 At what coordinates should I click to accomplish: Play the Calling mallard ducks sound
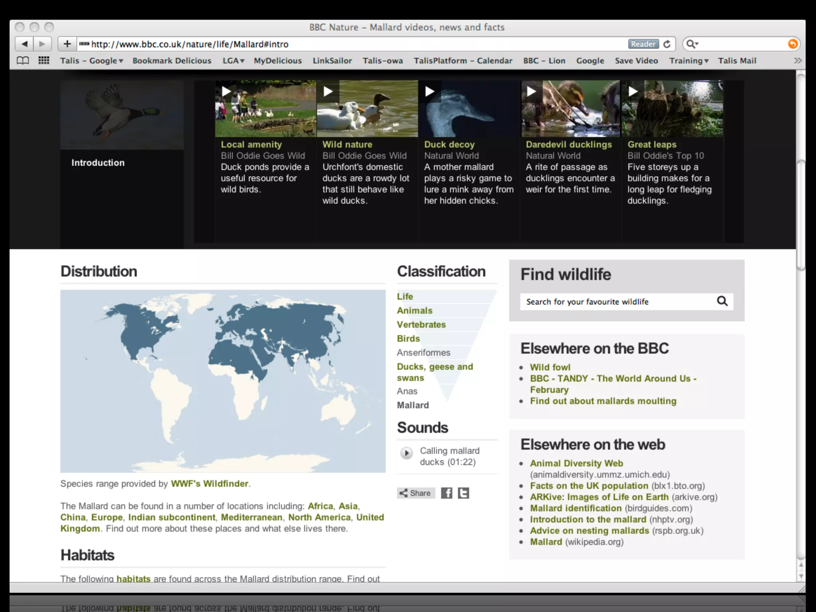pyautogui.click(x=406, y=453)
